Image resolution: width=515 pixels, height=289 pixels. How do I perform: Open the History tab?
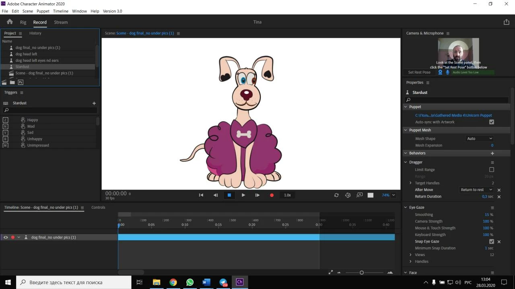35,33
